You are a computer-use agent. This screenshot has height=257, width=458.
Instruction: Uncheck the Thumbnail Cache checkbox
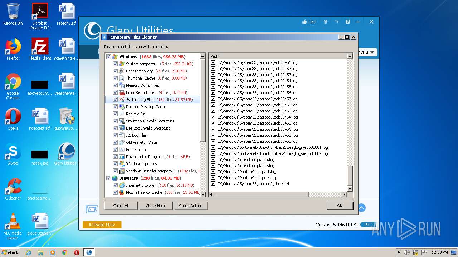pos(115,78)
